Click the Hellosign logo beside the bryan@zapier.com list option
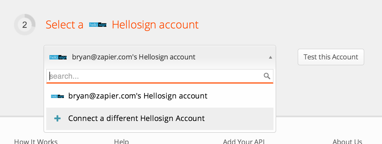 (x=57, y=96)
